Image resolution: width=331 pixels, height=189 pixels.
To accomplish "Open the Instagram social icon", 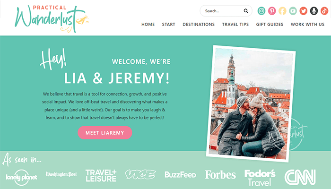I will (261, 11).
